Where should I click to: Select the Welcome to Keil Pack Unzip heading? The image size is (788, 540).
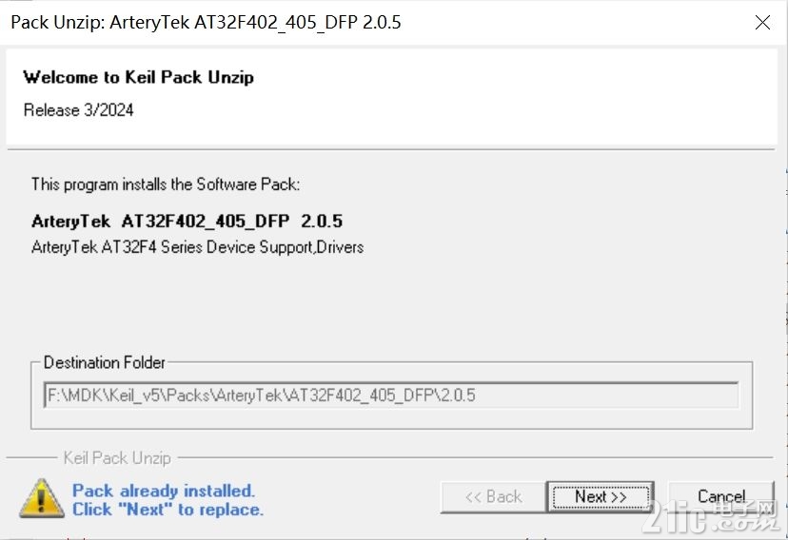138,77
